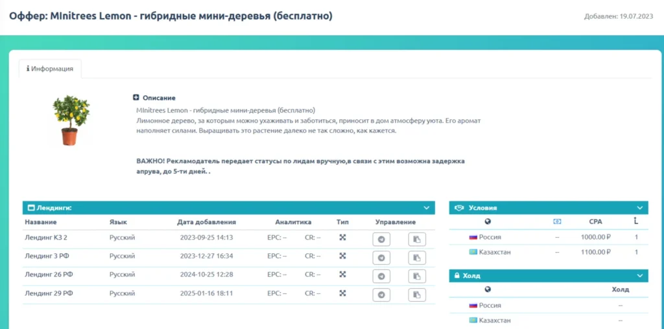Viewport: 664px width, 329px height.
Task: Open Лендинг 26 РФ via arrow button
Action: (x=381, y=276)
